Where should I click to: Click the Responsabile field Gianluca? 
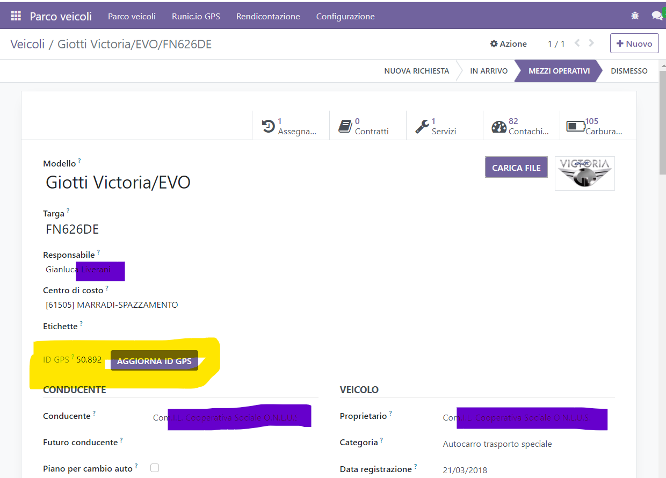pos(62,270)
